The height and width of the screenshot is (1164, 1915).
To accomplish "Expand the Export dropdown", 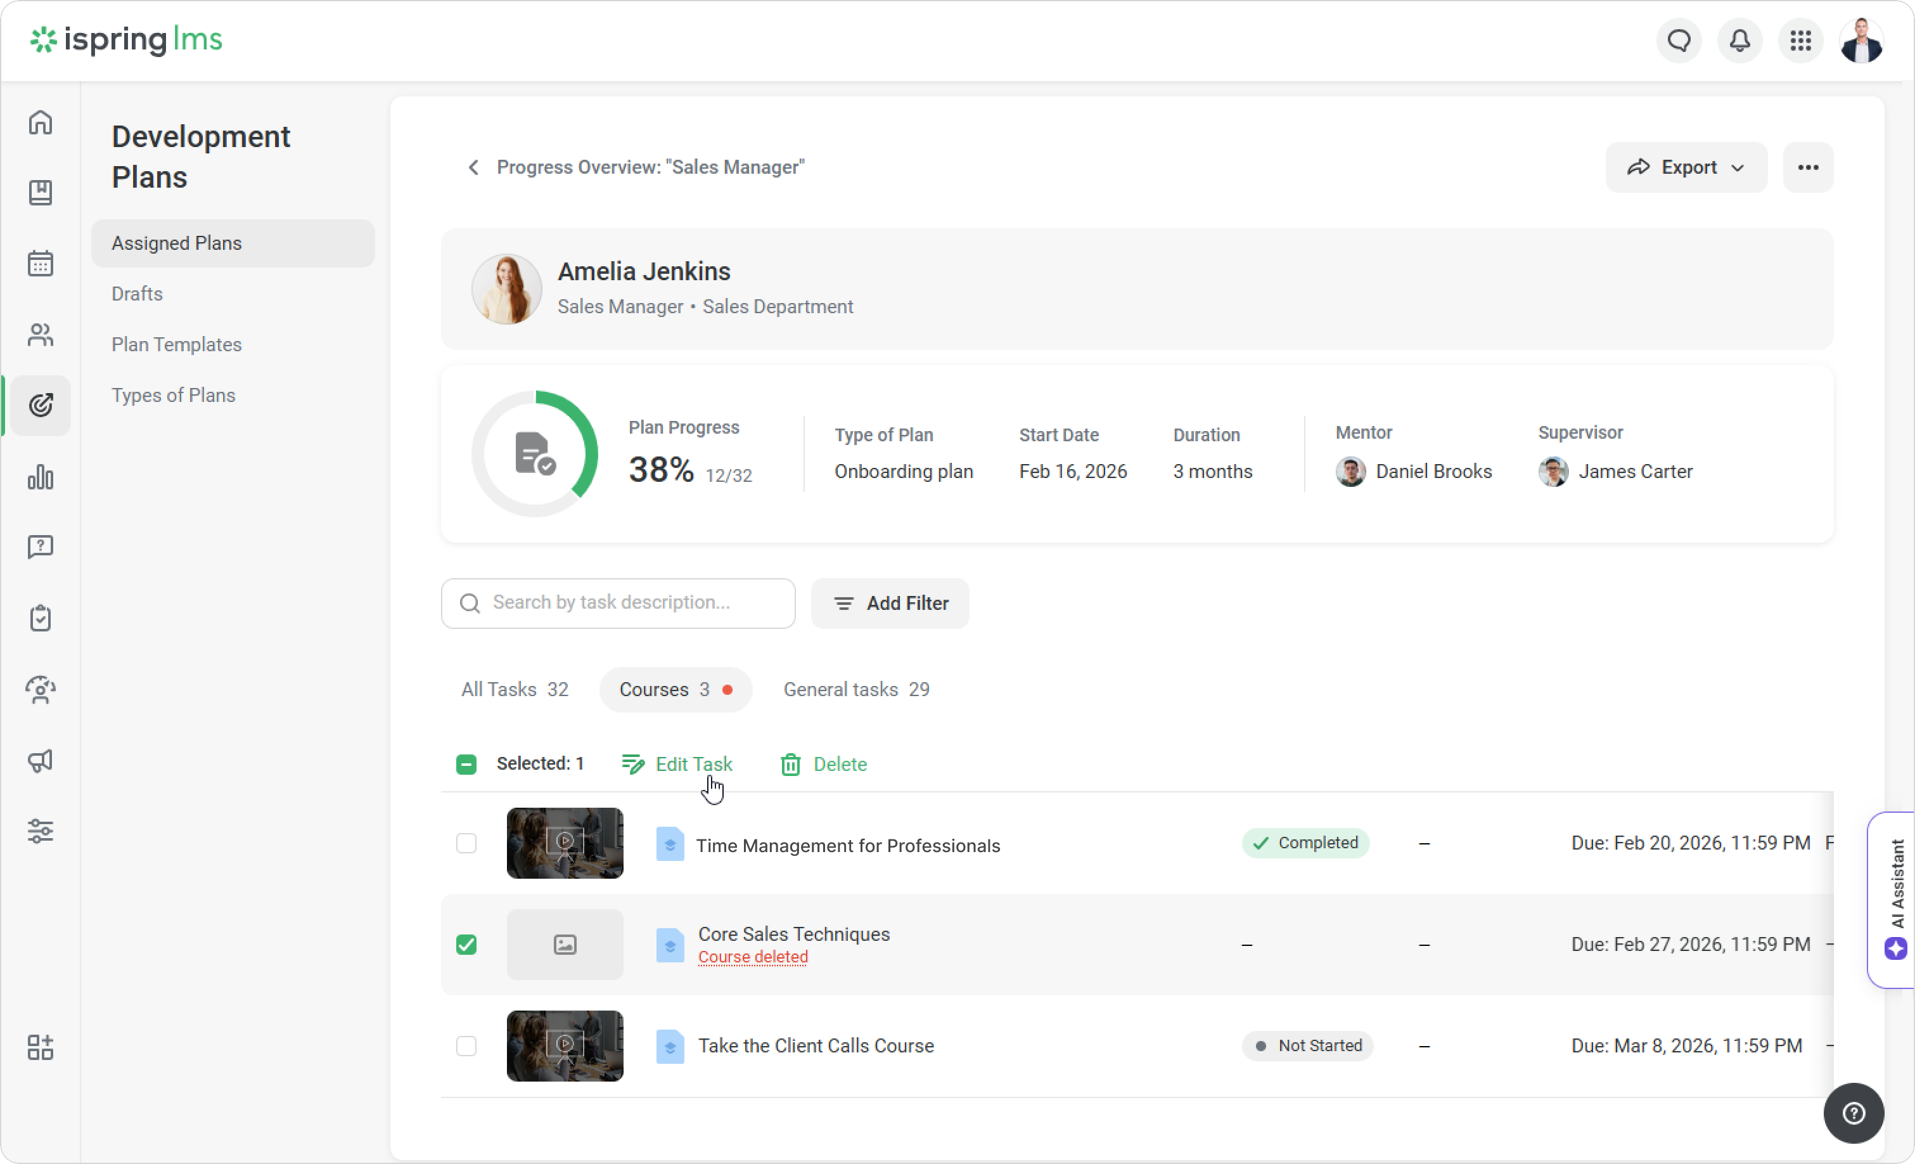I will (x=1686, y=167).
